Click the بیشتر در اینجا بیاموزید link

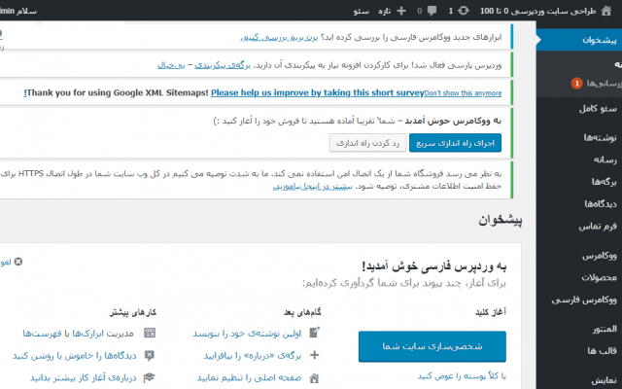tap(313, 186)
